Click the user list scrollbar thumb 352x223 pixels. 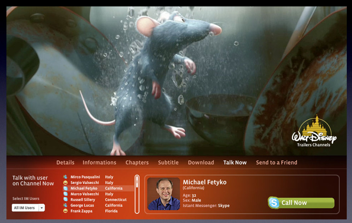point(137,182)
